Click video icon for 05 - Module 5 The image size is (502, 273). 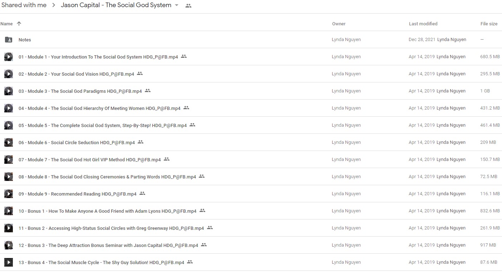coord(9,125)
